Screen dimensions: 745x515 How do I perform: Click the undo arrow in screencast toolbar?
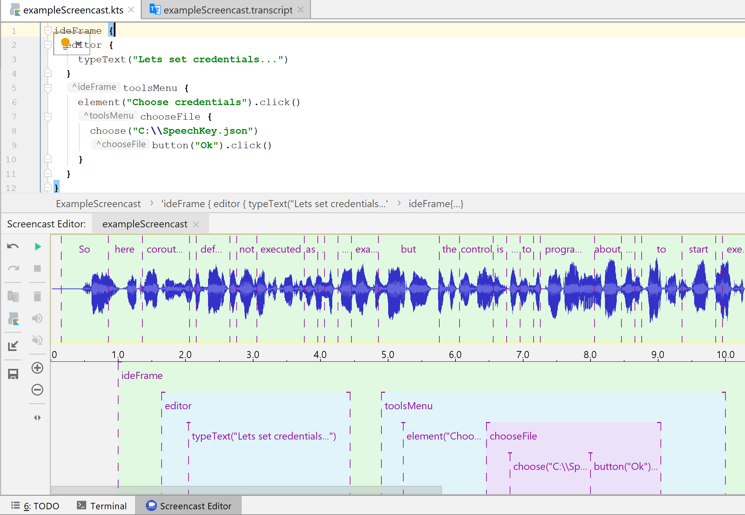(13, 247)
